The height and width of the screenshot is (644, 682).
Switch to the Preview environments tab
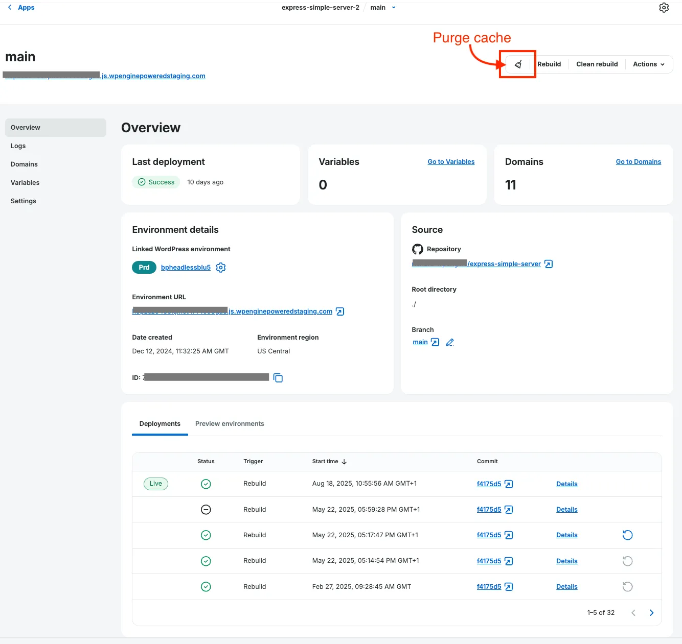[x=229, y=423]
